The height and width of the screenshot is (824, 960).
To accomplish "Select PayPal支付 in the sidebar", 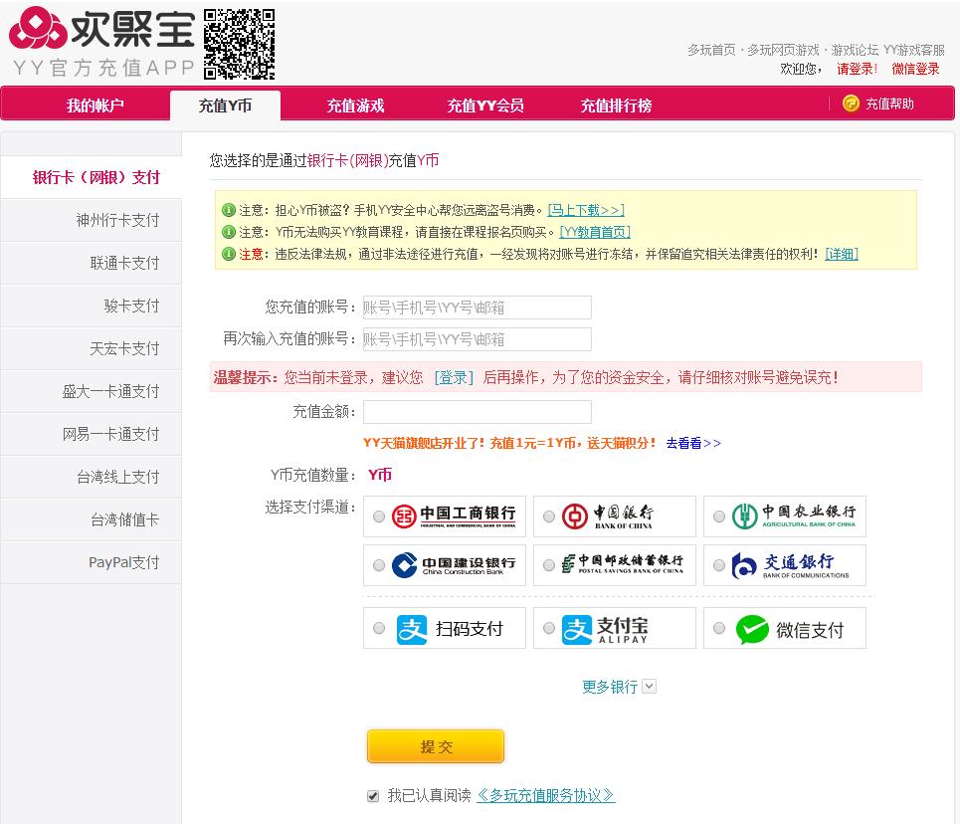I will pos(92,562).
